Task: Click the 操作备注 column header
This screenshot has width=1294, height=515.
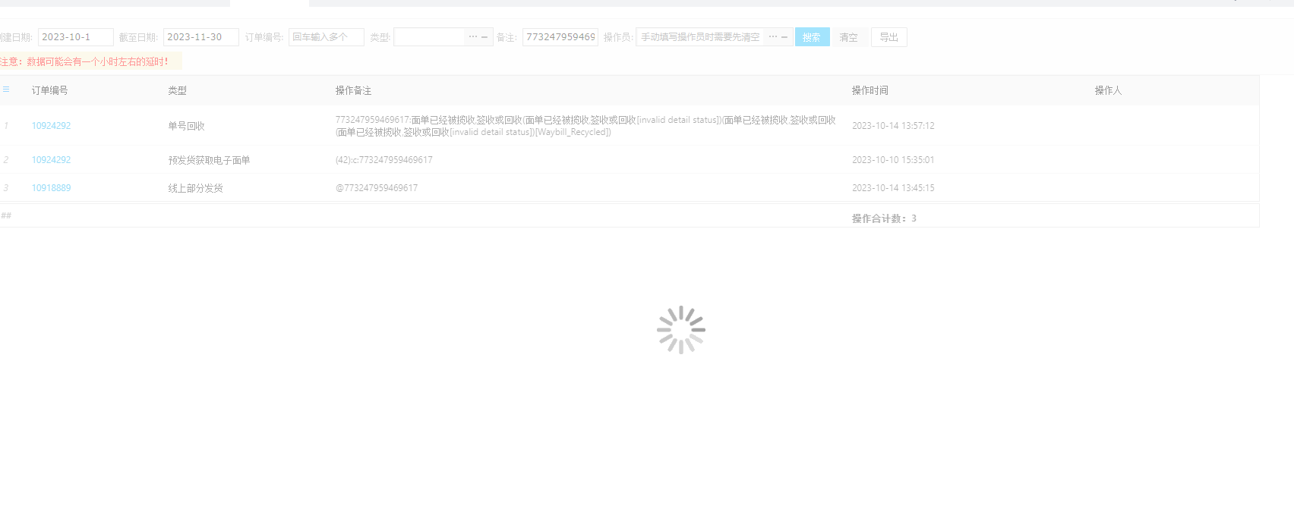Action: pos(353,90)
